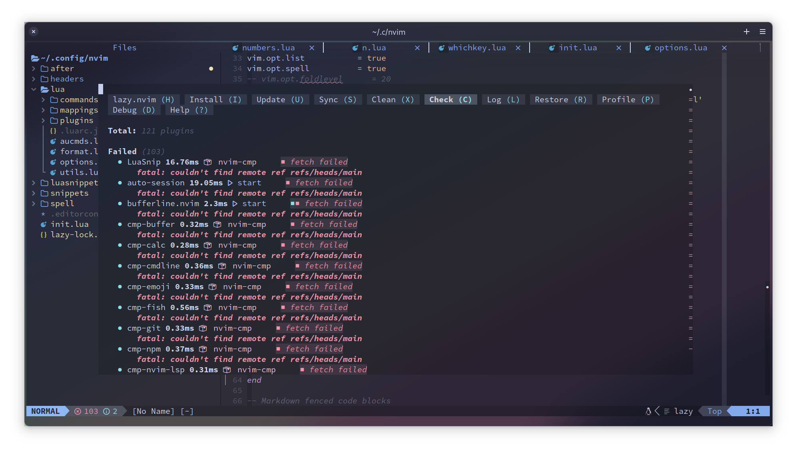Click the headers folder icon

click(x=44, y=79)
